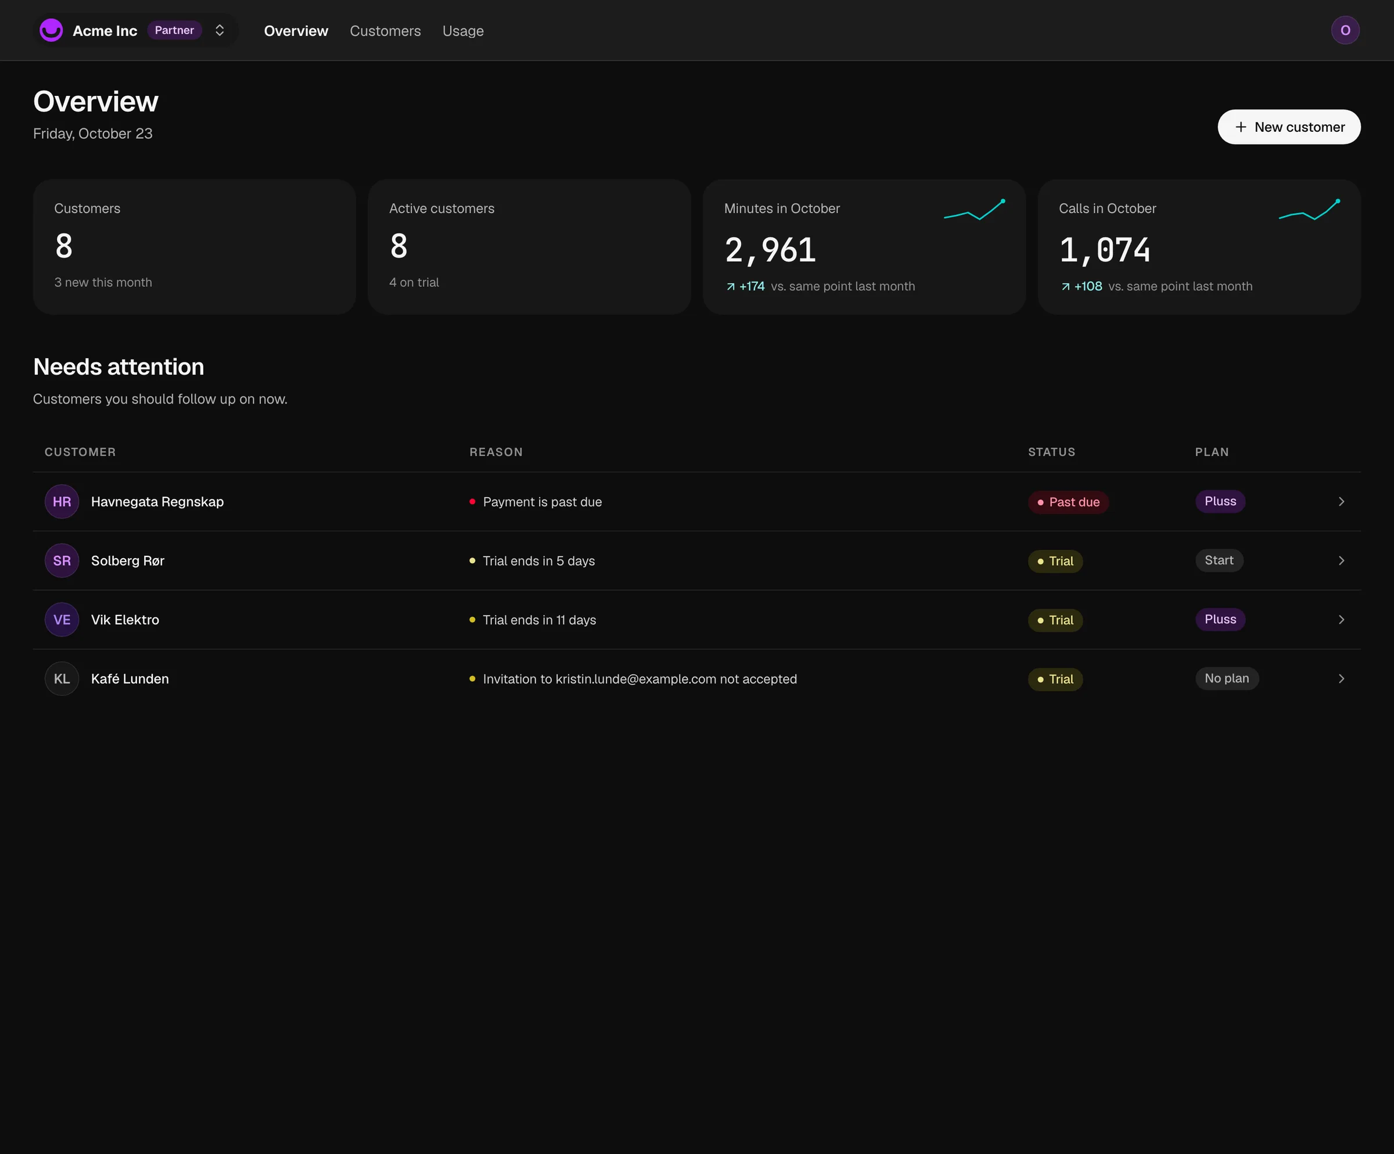This screenshot has height=1154, width=1394.
Task: Open the Usage tab
Action: (x=463, y=31)
